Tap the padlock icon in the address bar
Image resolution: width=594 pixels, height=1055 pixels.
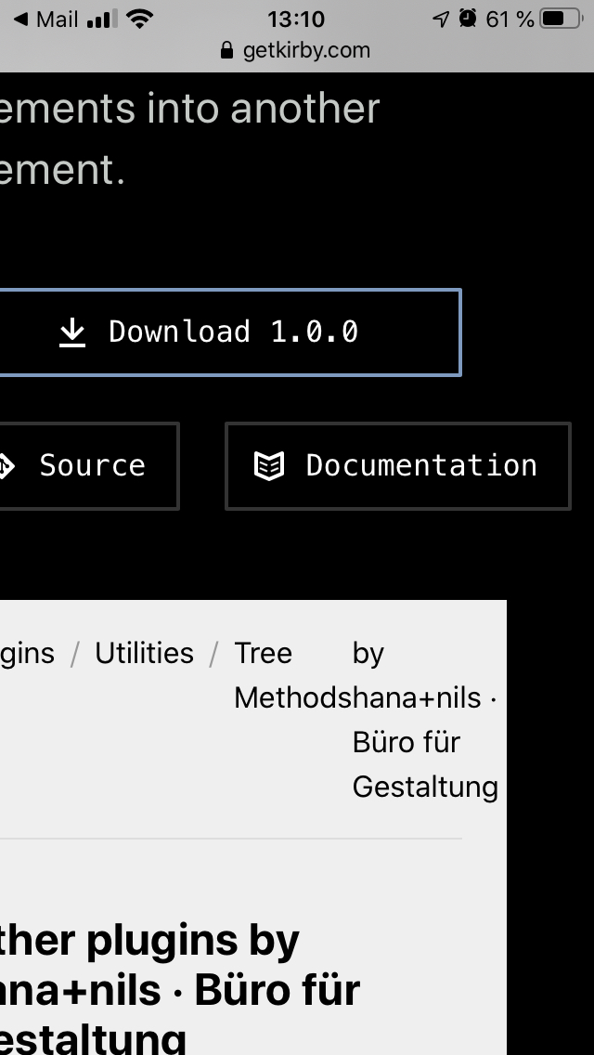(x=226, y=50)
